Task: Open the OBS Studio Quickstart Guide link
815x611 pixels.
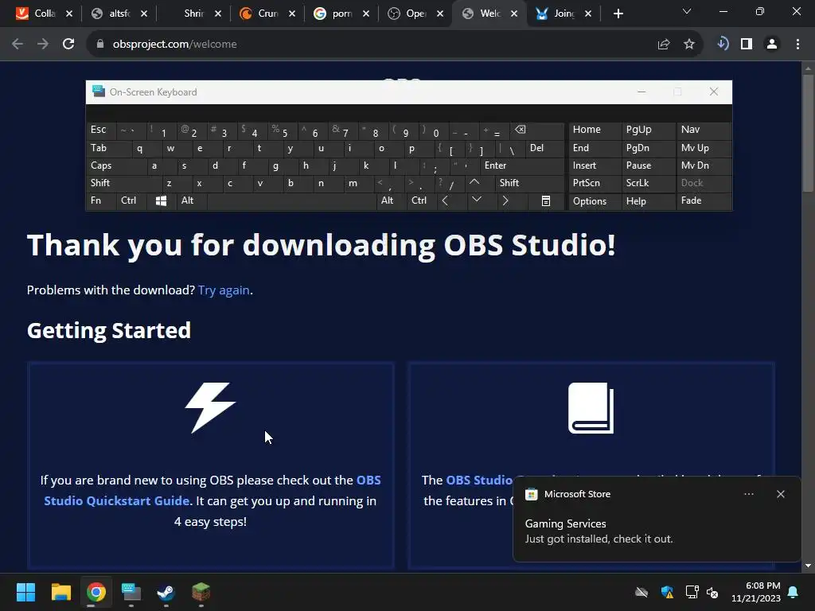Action: click(212, 490)
